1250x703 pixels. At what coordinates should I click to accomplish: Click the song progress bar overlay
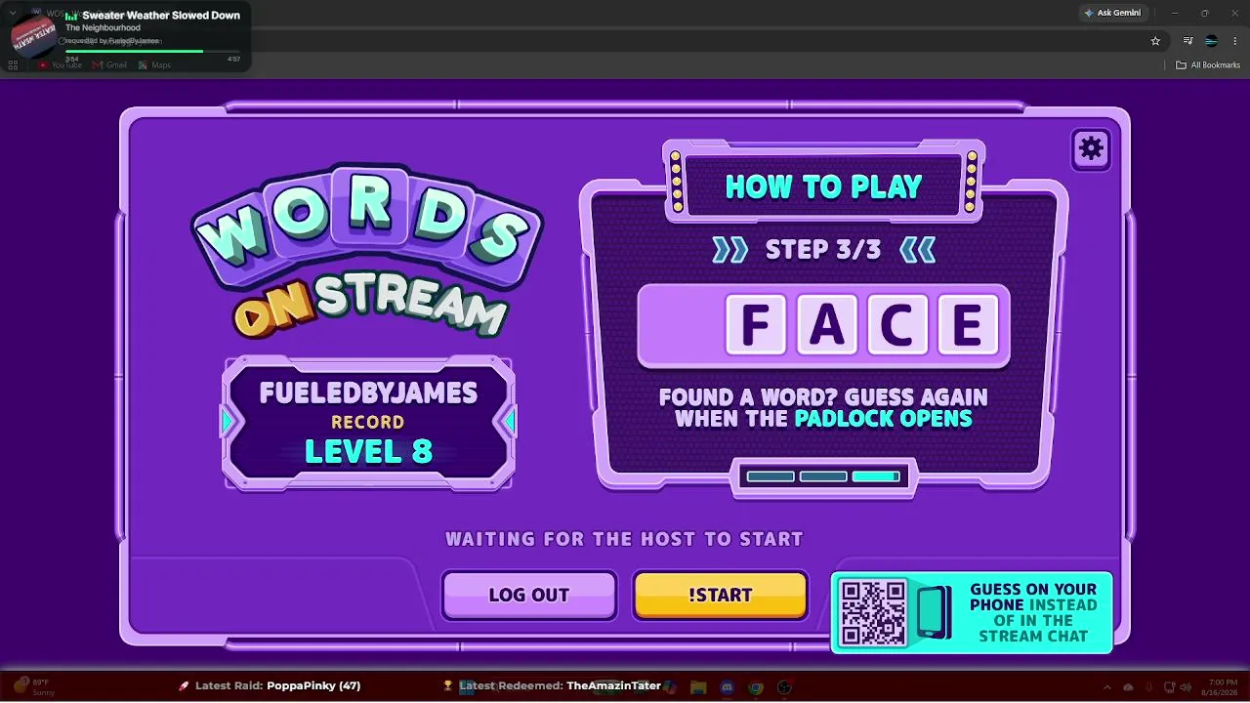click(x=152, y=51)
